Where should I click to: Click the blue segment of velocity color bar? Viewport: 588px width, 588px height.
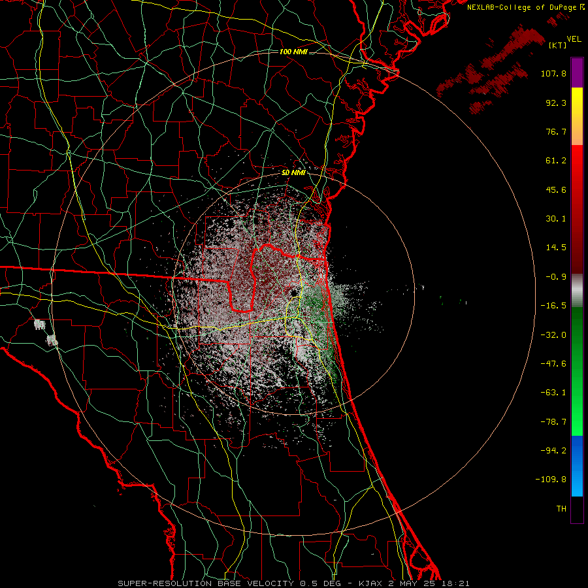coord(577,466)
